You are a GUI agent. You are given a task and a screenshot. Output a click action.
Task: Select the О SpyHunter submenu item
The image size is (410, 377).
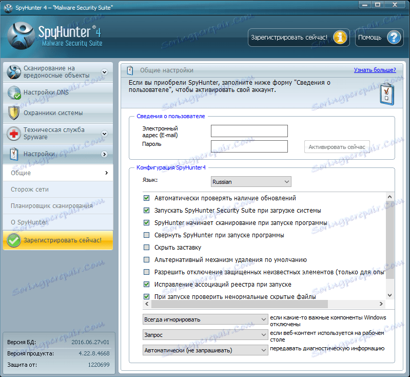[x=58, y=222]
